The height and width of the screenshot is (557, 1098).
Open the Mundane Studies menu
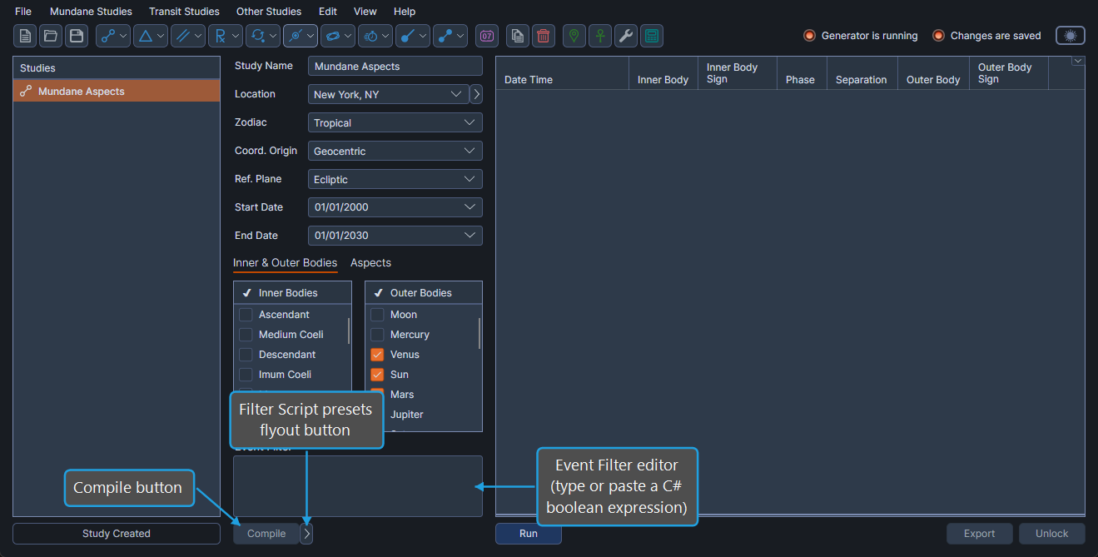click(91, 12)
